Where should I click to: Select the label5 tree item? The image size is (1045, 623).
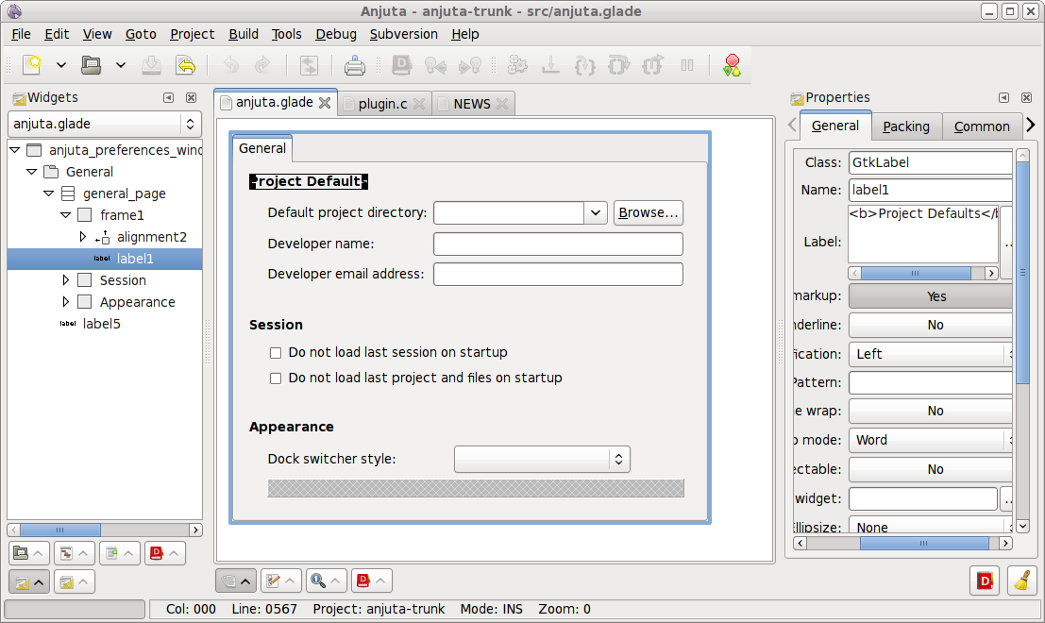coord(101,324)
